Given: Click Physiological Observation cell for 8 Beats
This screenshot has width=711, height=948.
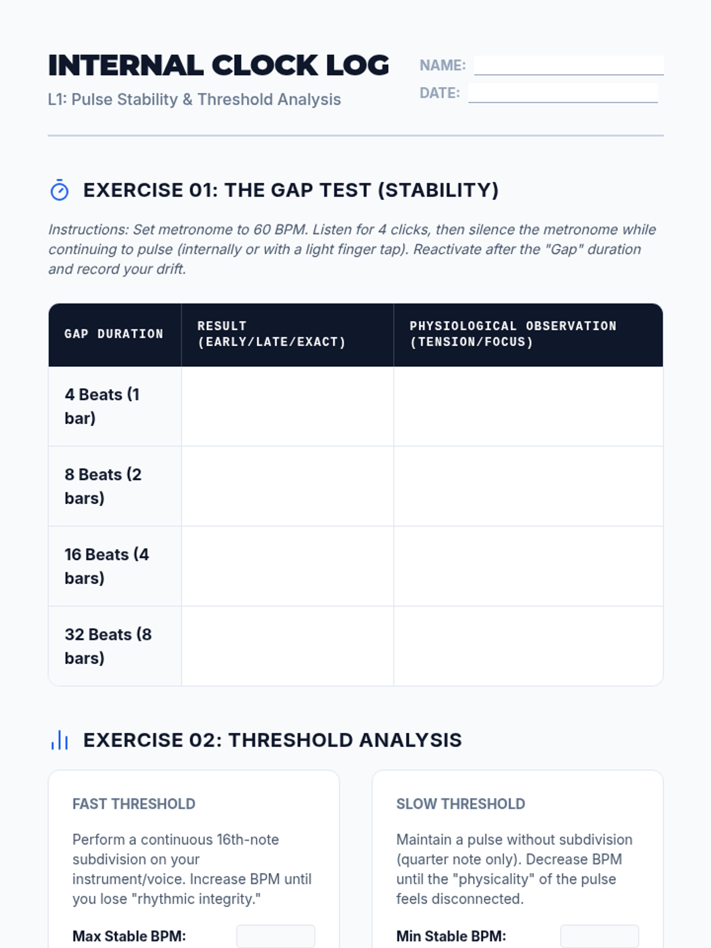Looking at the screenshot, I should [529, 486].
